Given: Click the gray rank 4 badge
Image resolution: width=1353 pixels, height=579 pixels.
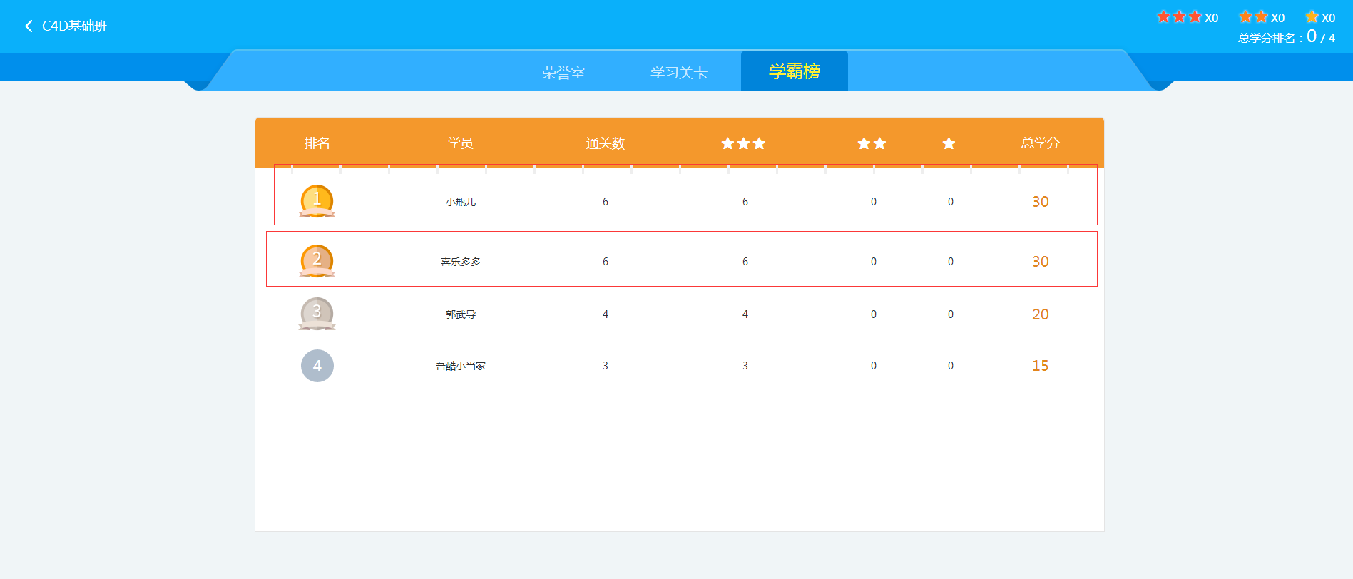Looking at the screenshot, I should click(x=317, y=366).
